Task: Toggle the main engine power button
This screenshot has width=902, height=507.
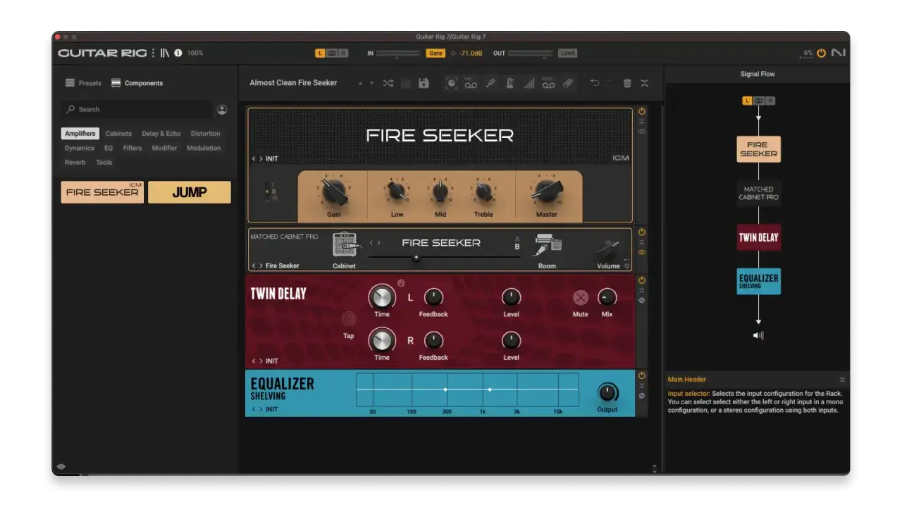Action: click(821, 53)
